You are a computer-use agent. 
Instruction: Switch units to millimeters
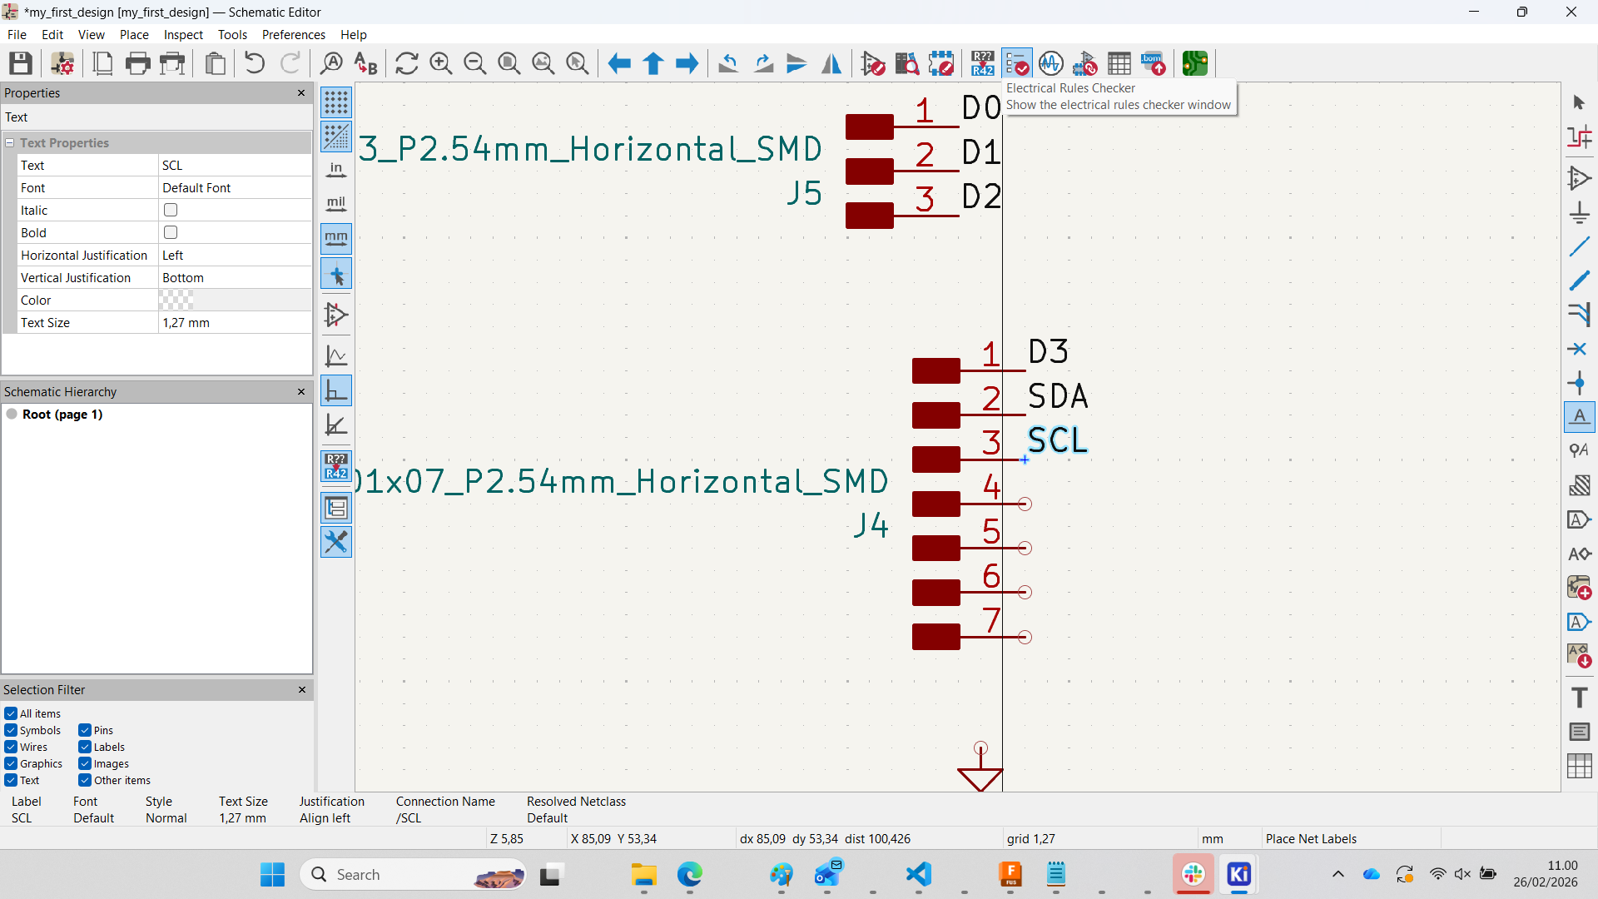click(336, 239)
